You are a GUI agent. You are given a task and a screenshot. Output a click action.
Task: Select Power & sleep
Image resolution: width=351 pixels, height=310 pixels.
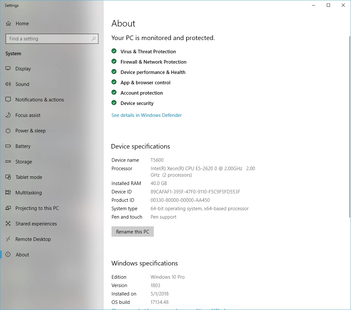(52, 131)
